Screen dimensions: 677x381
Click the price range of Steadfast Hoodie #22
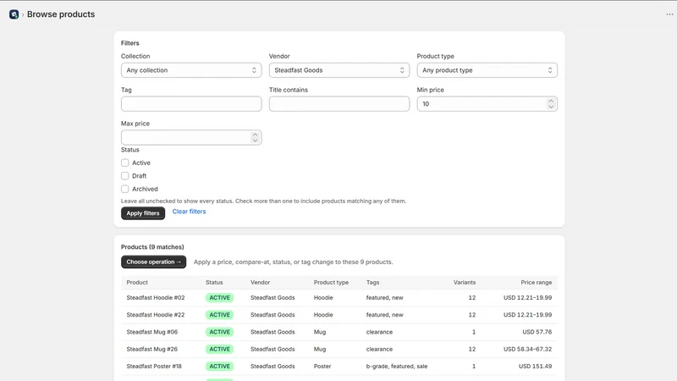(527, 315)
